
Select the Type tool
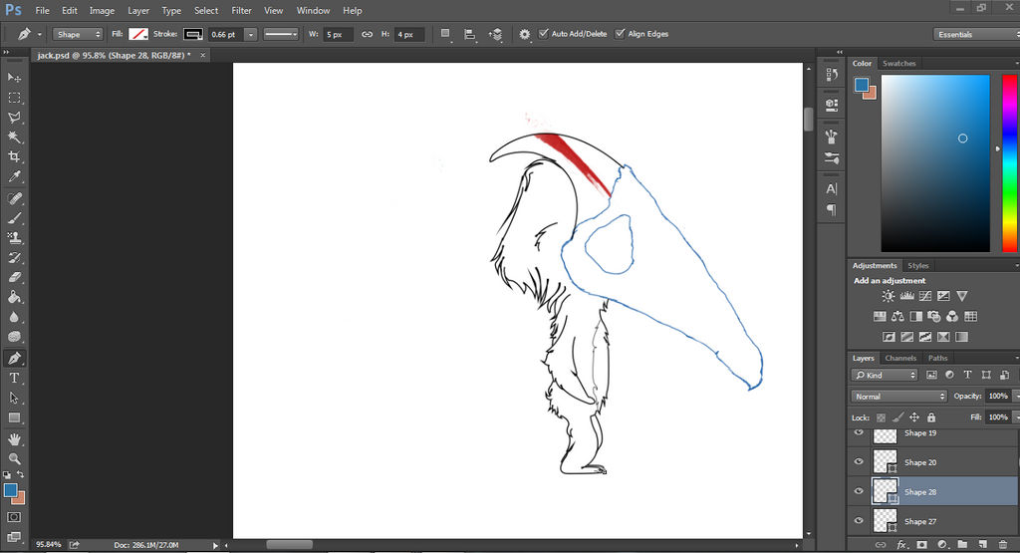tap(14, 378)
